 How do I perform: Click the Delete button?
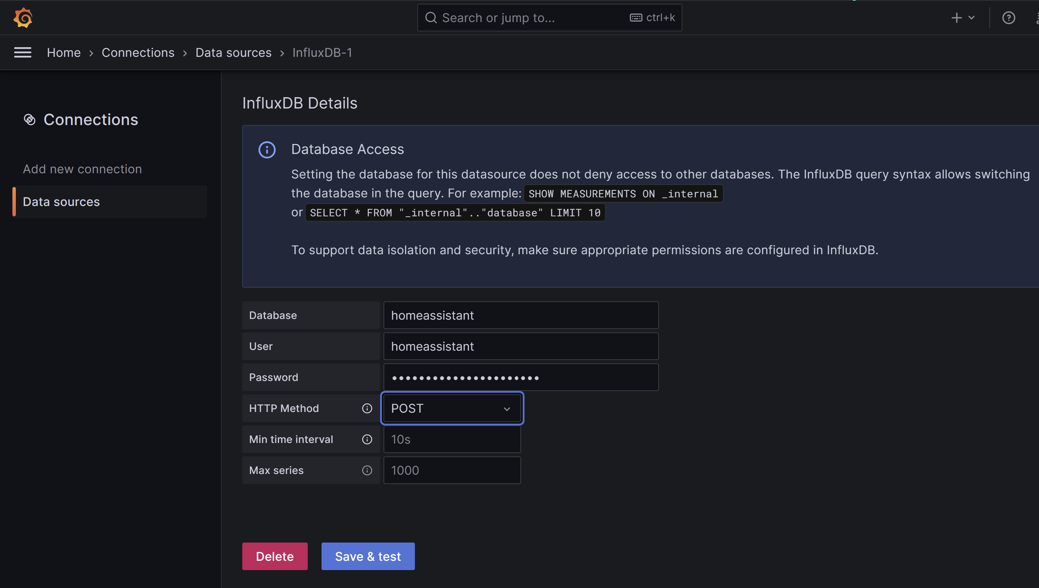275,556
